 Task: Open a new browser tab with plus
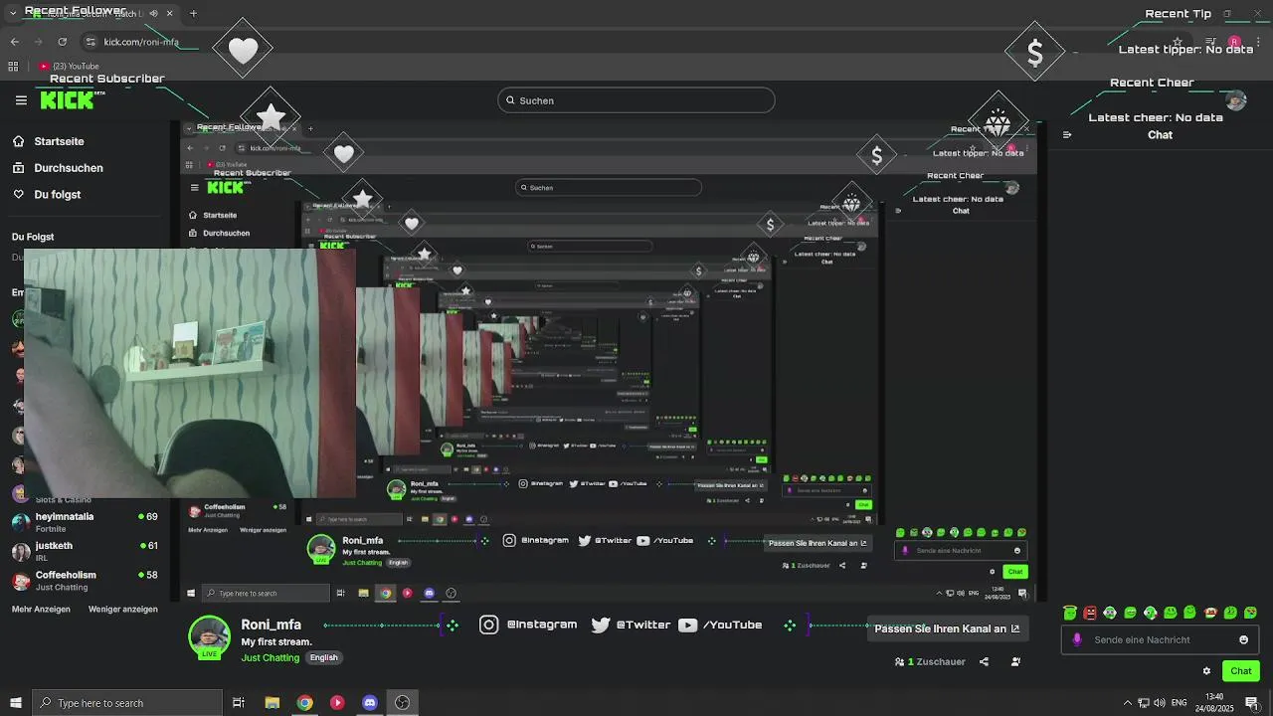coord(193,14)
